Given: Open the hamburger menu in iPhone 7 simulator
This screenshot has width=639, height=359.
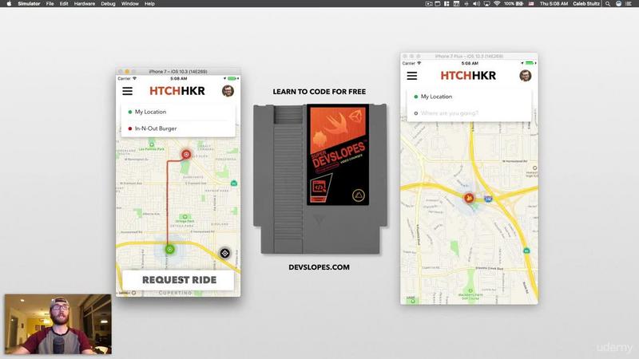Looking at the screenshot, I should click(x=128, y=91).
